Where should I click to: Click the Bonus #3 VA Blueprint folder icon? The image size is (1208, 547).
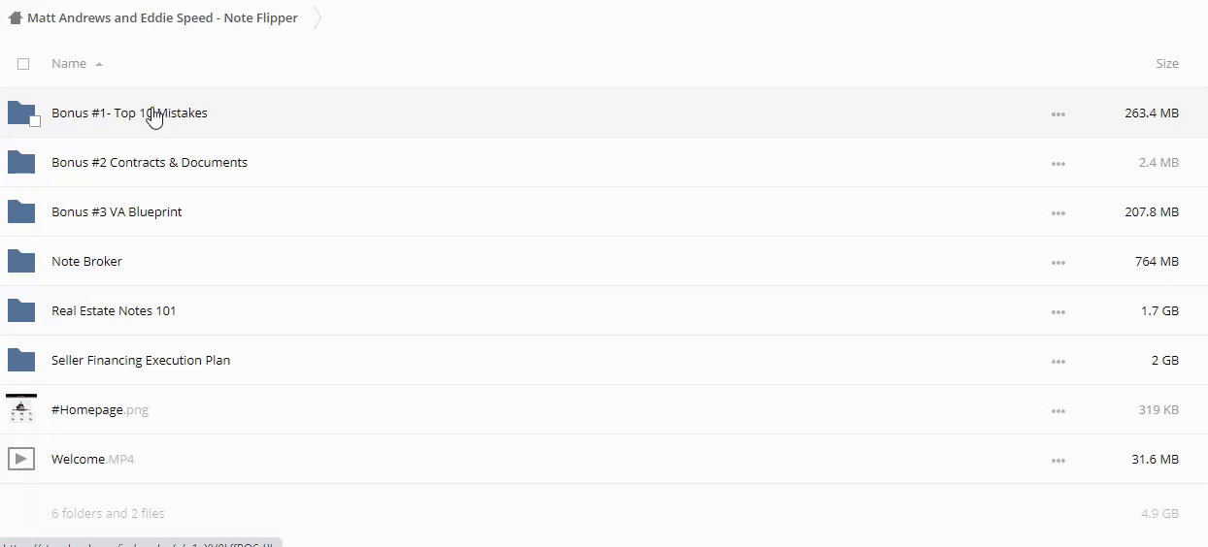pos(21,211)
